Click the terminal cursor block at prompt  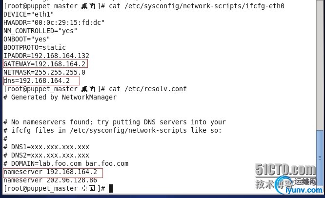[x=111, y=188]
